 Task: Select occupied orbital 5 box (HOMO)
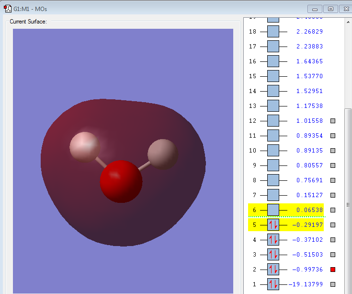click(273, 224)
